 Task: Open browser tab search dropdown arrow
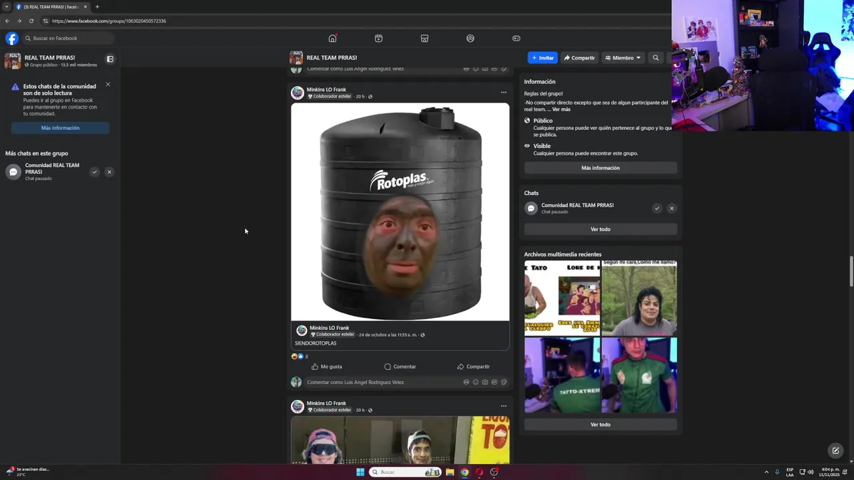pyautogui.click(x=7, y=7)
